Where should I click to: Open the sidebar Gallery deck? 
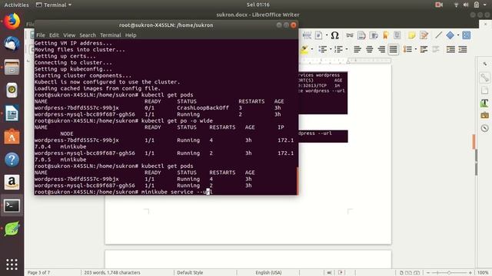[485, 116]
